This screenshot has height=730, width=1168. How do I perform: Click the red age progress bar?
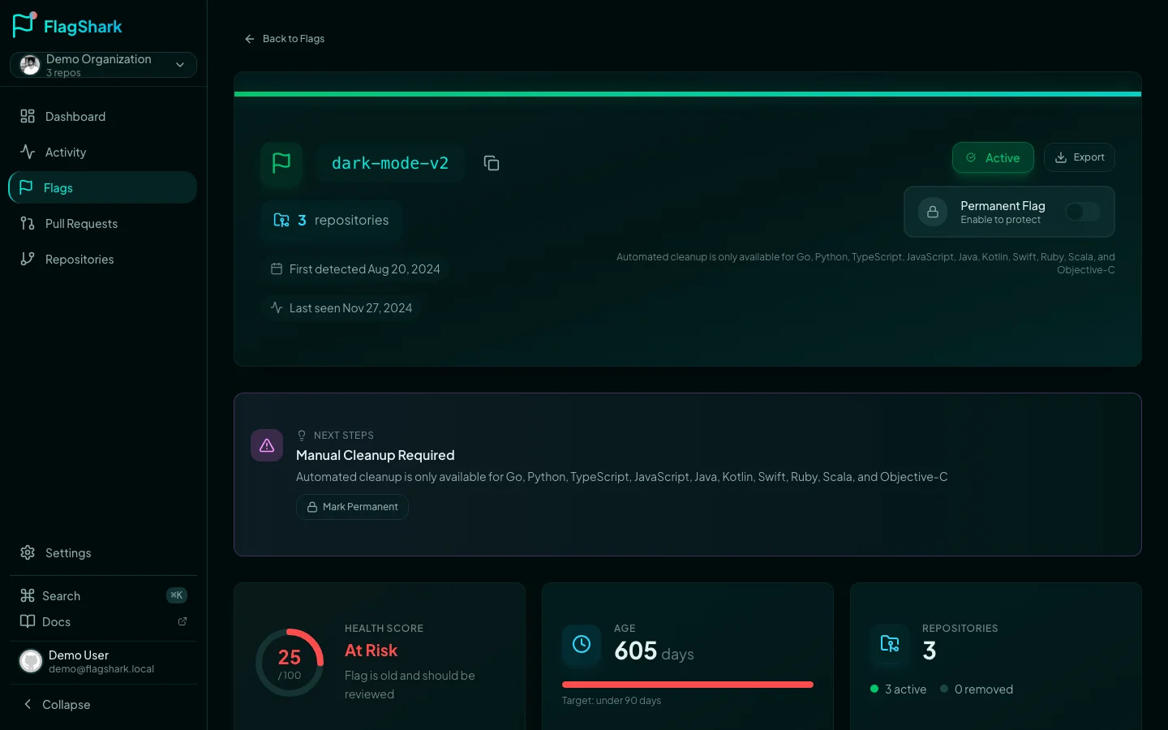point(687,685)
